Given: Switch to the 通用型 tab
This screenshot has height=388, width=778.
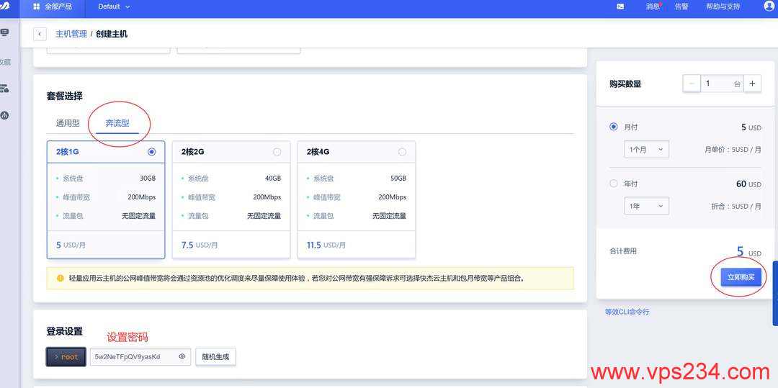Looking at the screenshot, I should point(68,123).
